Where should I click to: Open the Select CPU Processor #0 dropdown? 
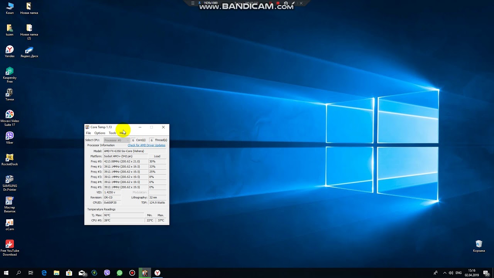(x=117, y=140)
